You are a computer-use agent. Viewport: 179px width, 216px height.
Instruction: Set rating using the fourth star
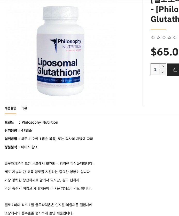169,37
